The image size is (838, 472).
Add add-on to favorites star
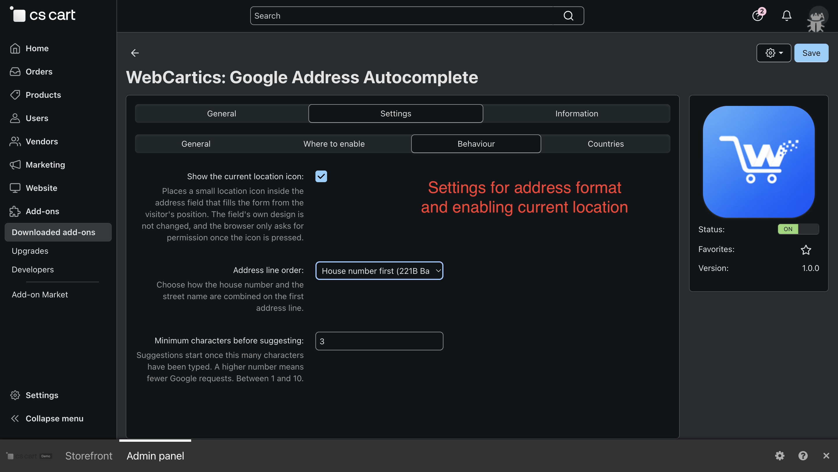click(x=806, y=249)
